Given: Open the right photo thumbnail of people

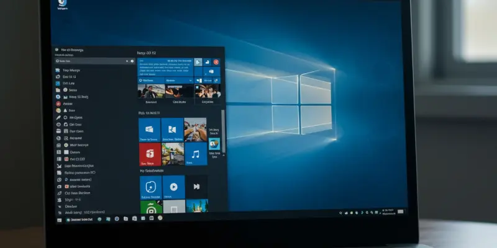Looking at the screenshot, I should pos(207,92).
